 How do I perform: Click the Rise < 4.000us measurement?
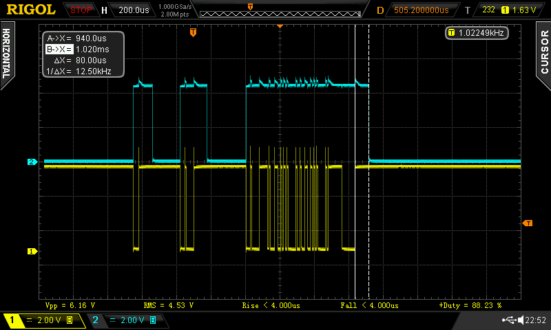[271, 305]
